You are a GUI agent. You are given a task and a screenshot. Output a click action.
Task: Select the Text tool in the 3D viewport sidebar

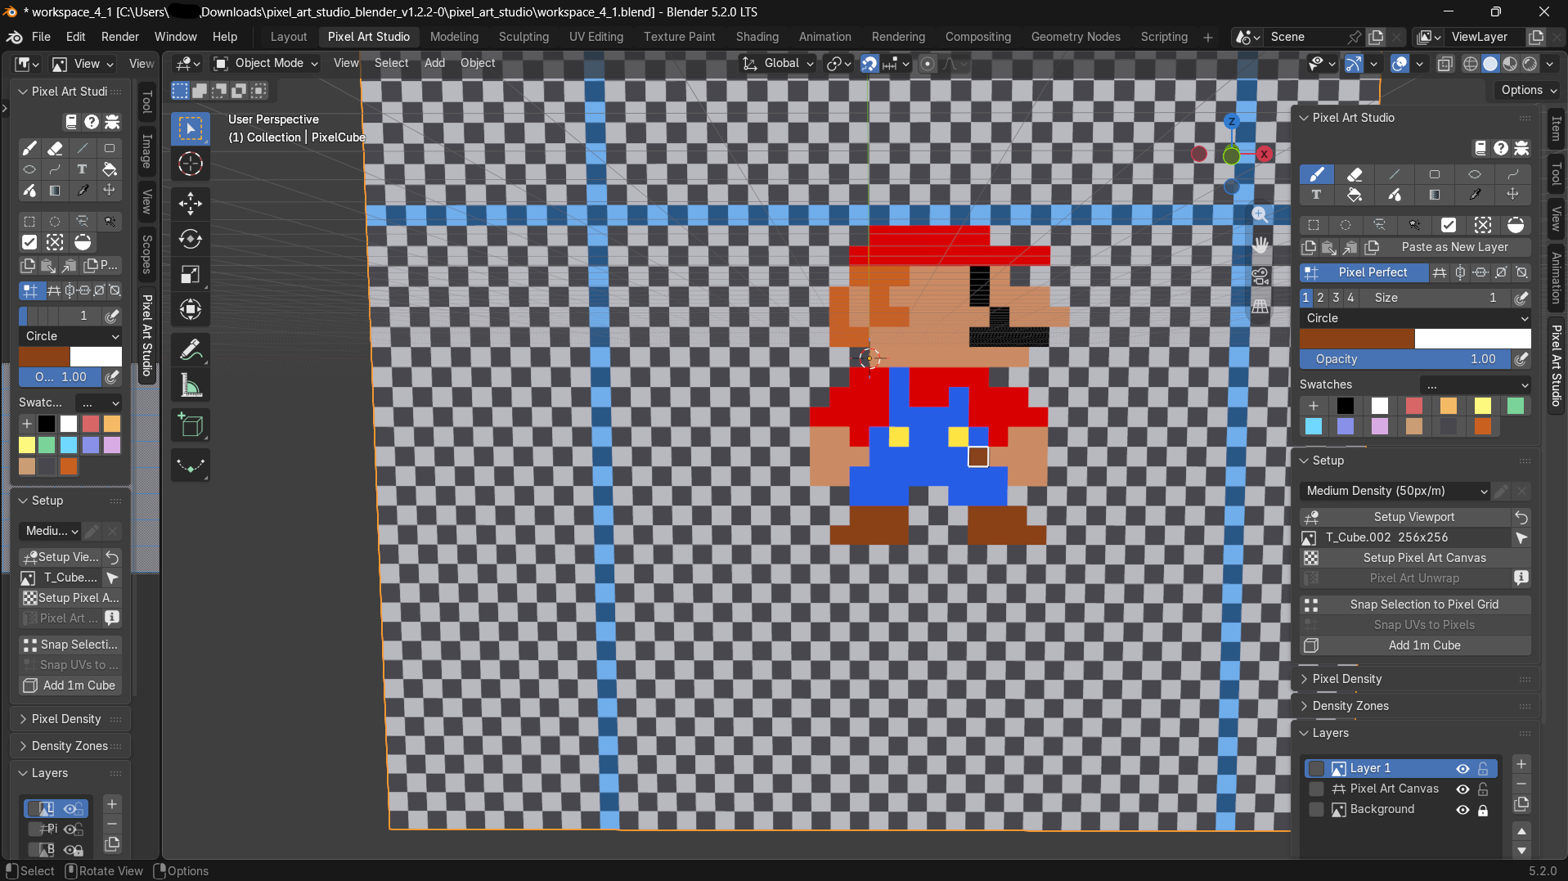(1316, 195)
